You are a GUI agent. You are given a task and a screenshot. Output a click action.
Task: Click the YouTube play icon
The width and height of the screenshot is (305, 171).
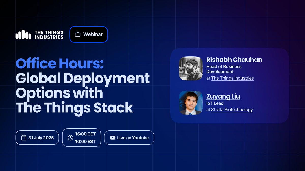point(112,138)
